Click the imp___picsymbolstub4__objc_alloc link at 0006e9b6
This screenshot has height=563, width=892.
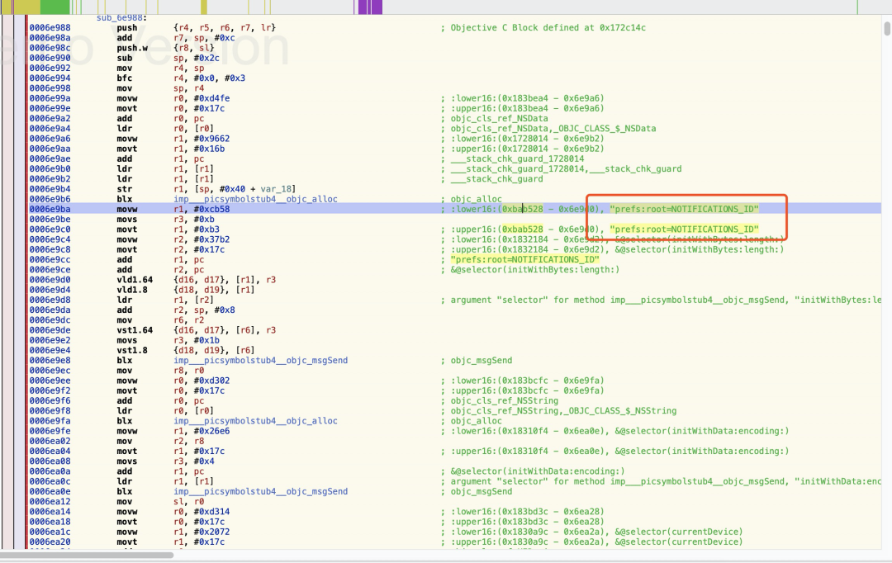(x=255, y=199)
